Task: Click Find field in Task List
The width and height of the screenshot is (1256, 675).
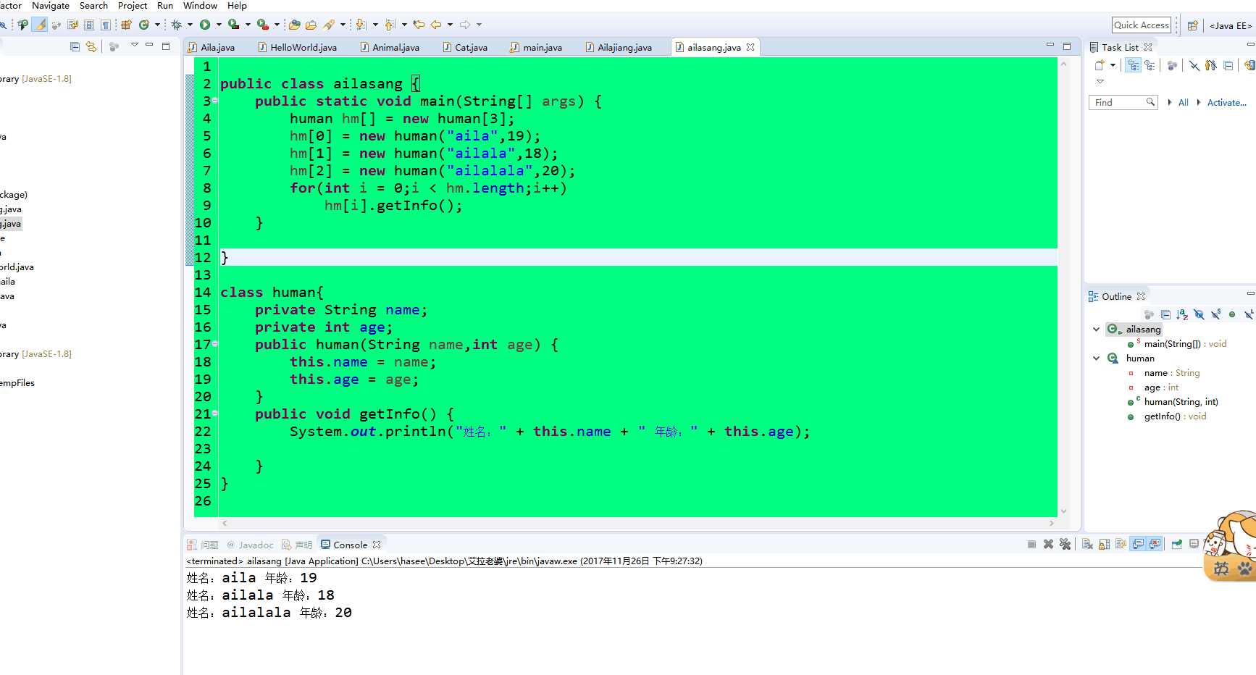Action: (1122, 102)
